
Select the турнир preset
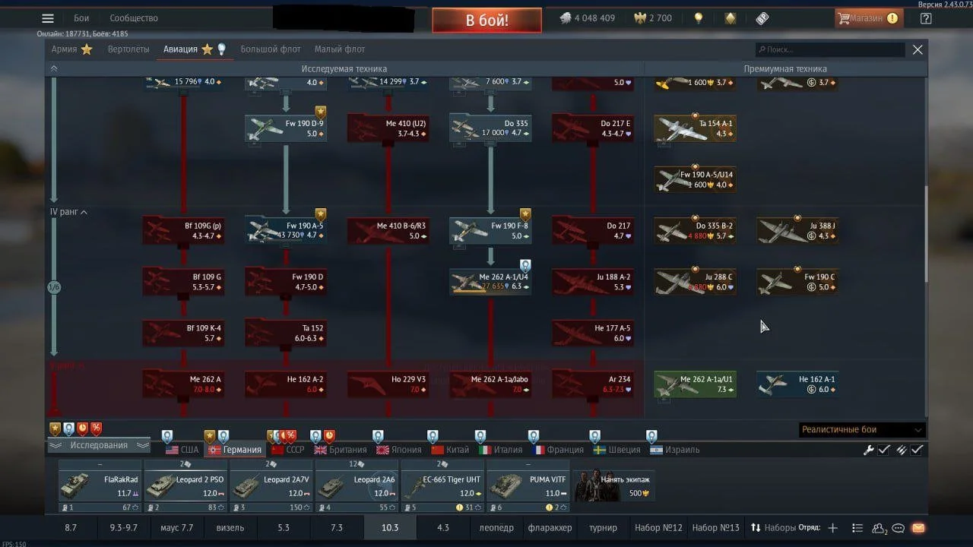(x=603, y=528)
